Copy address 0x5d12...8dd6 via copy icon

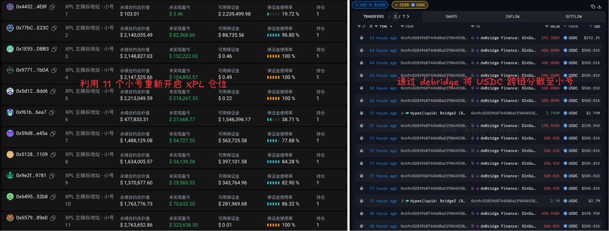point(52,91)
